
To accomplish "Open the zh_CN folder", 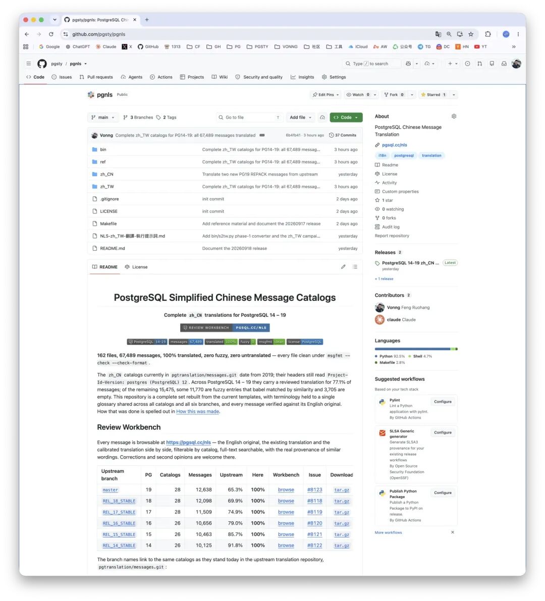I will click(106, 175).
